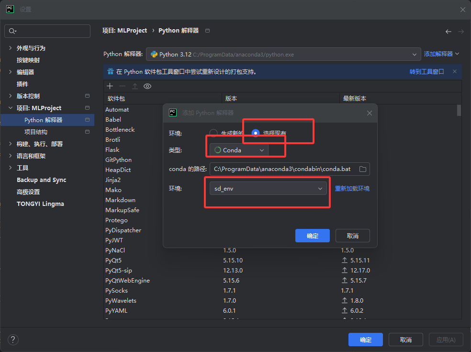Select the 选择现有 radio button
This screenshot has width=471, height=352.
click(x=256, y=133)
